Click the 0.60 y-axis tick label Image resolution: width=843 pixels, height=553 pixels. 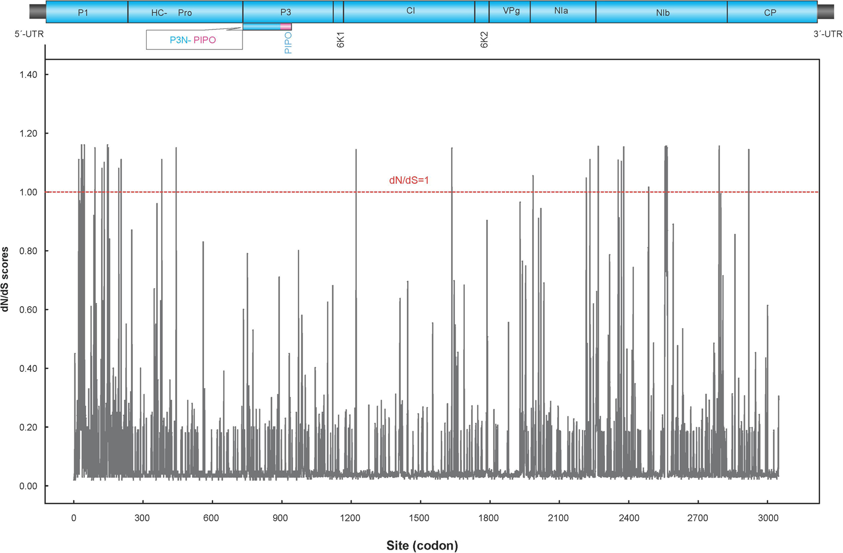click(x=29, y=310)
